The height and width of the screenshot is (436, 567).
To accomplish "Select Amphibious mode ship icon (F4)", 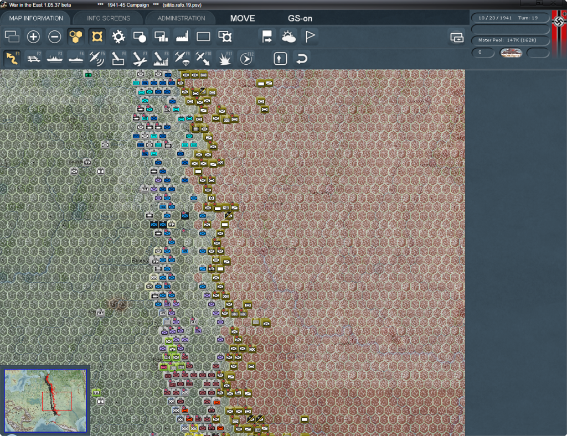I will coord(76,58).
